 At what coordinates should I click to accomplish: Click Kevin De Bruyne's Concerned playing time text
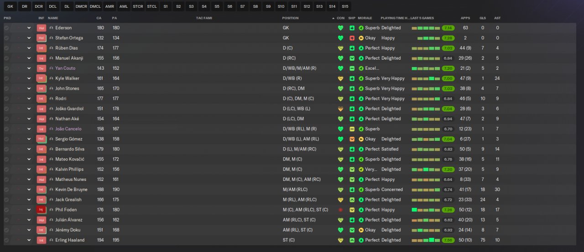click(392, 190)
